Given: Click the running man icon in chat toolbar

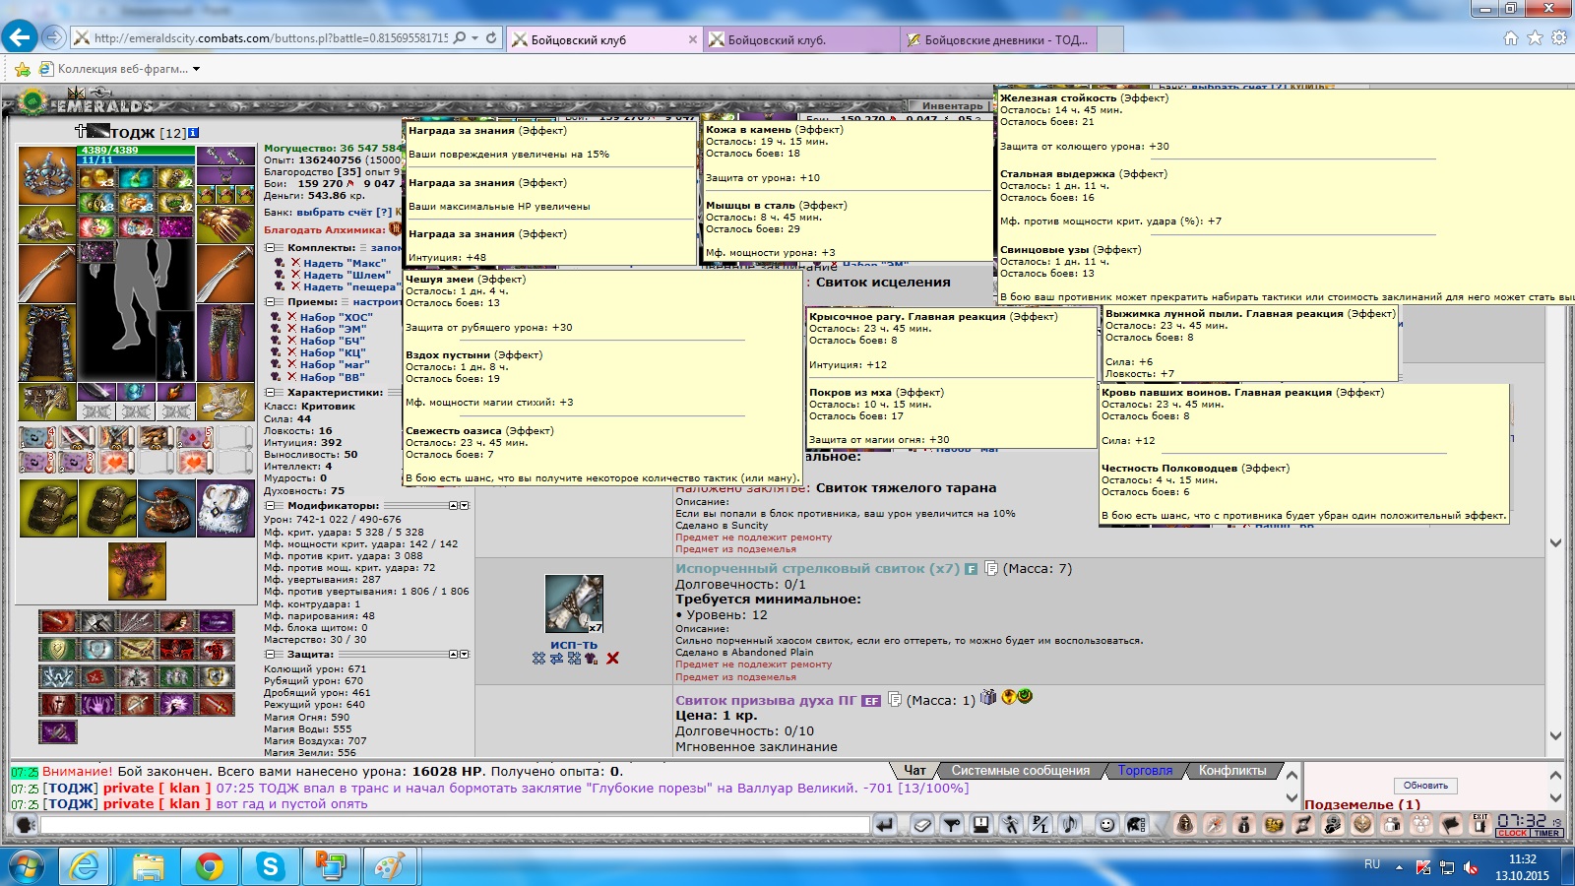Looking at the screenshot, I should (1011, 825).
